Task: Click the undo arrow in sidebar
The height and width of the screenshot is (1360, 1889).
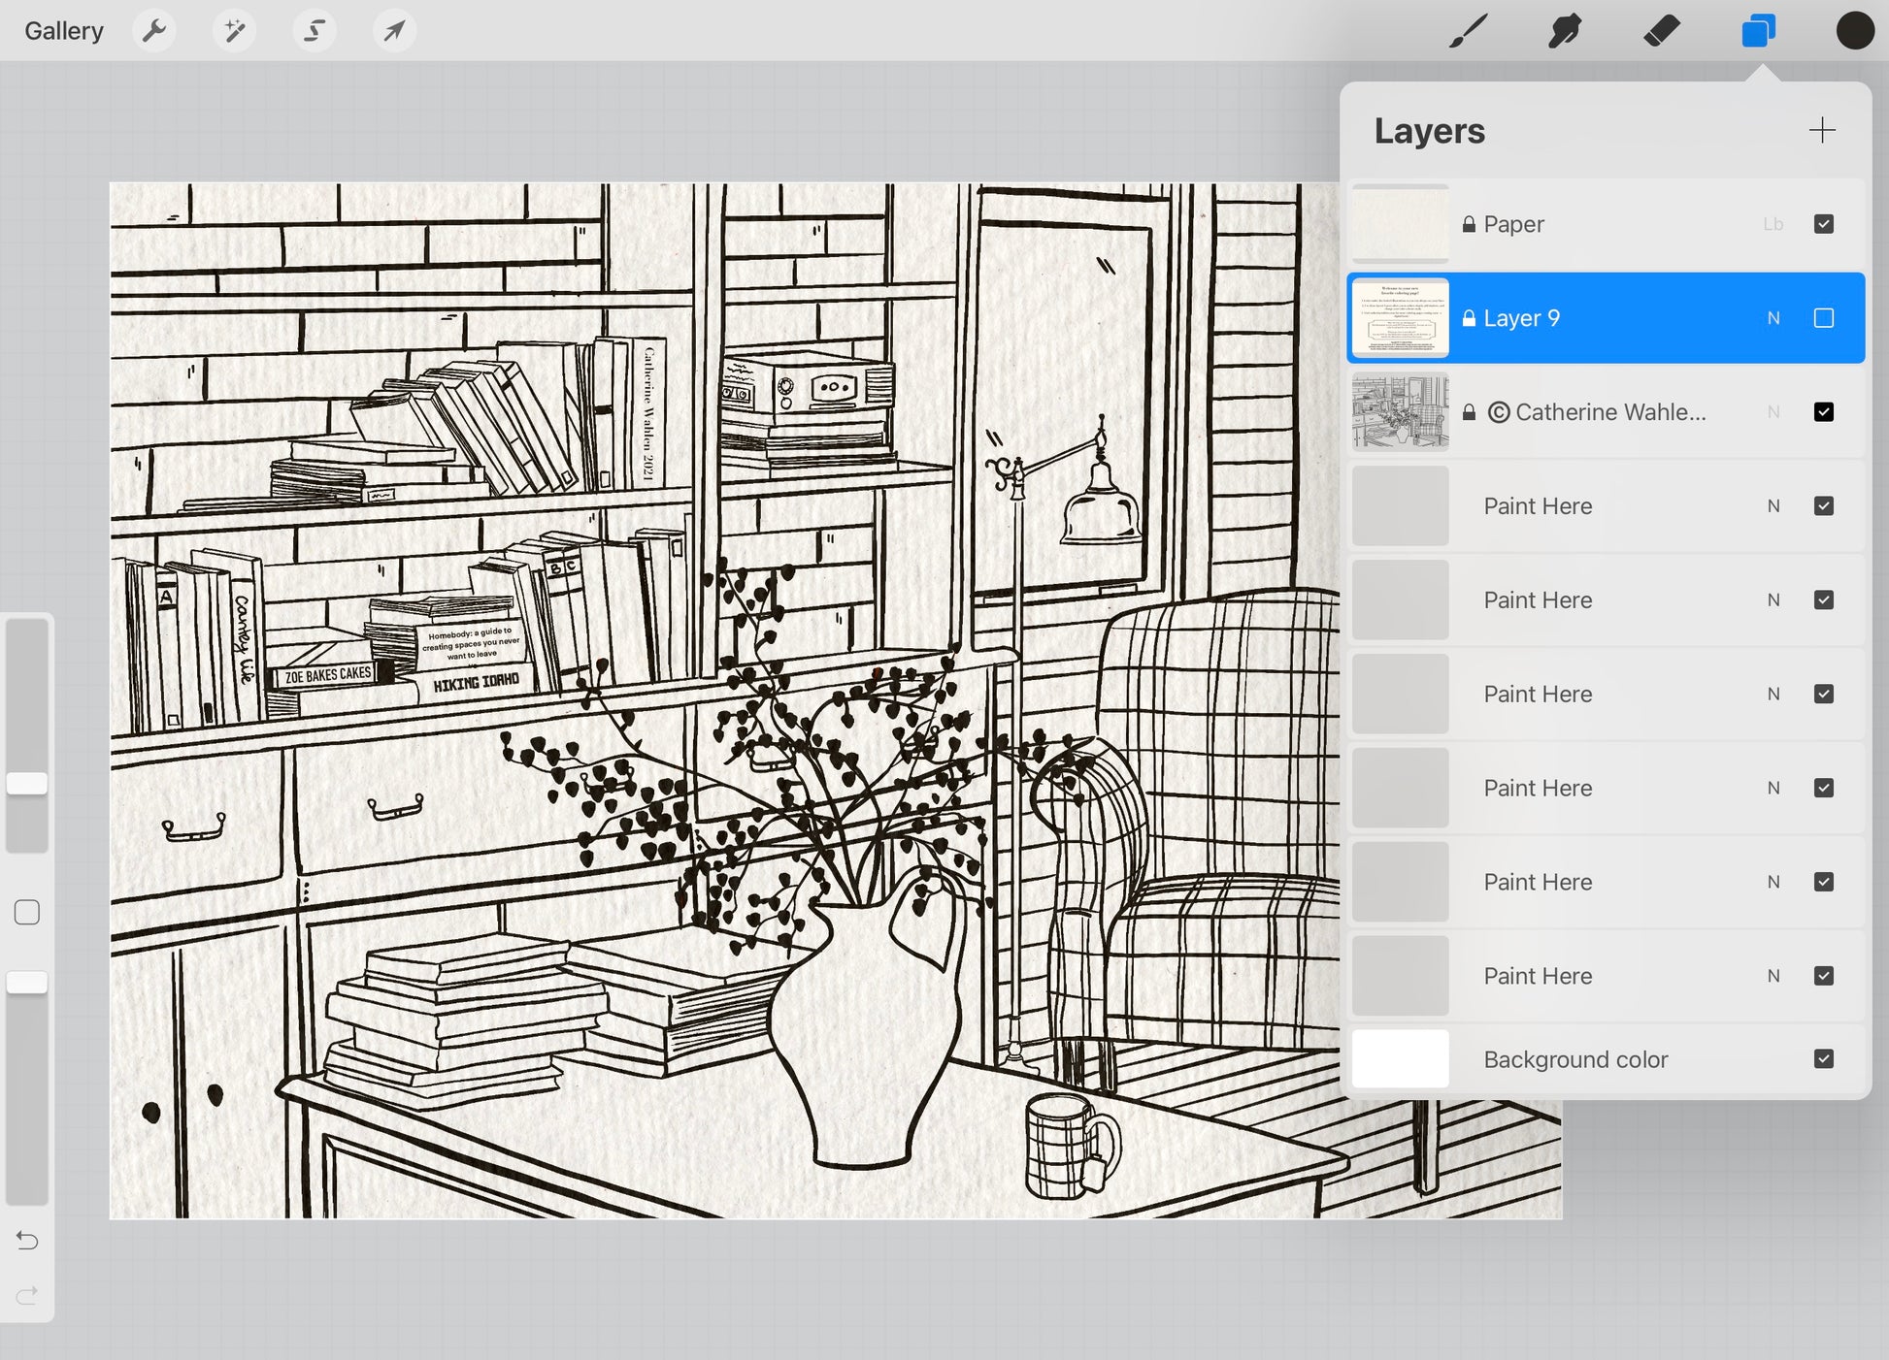Action: tap(27, 1240)
